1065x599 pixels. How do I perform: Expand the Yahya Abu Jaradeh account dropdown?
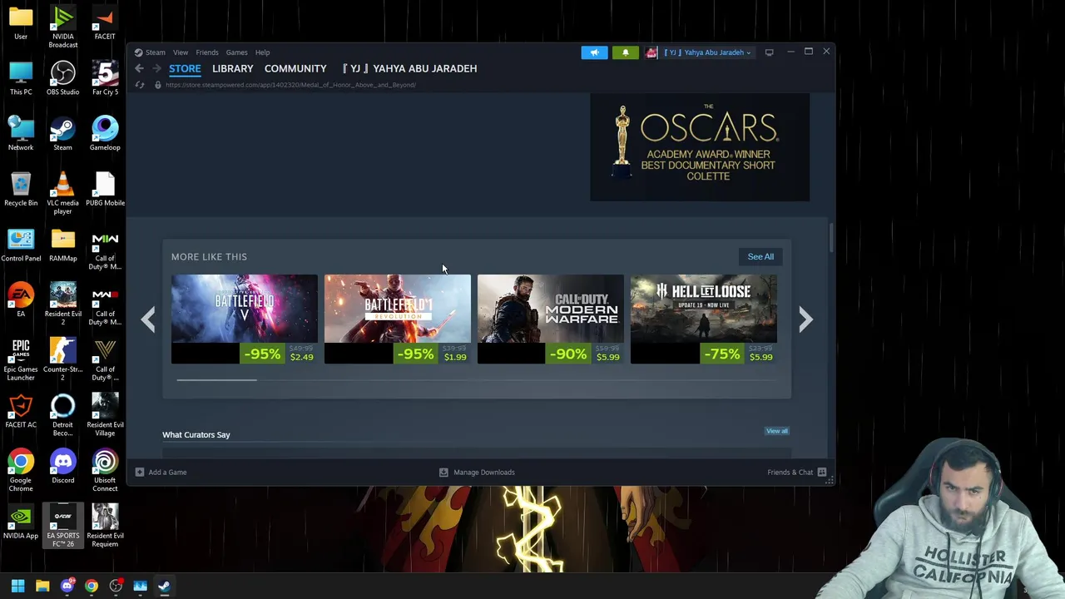click(x=707, y=52)
